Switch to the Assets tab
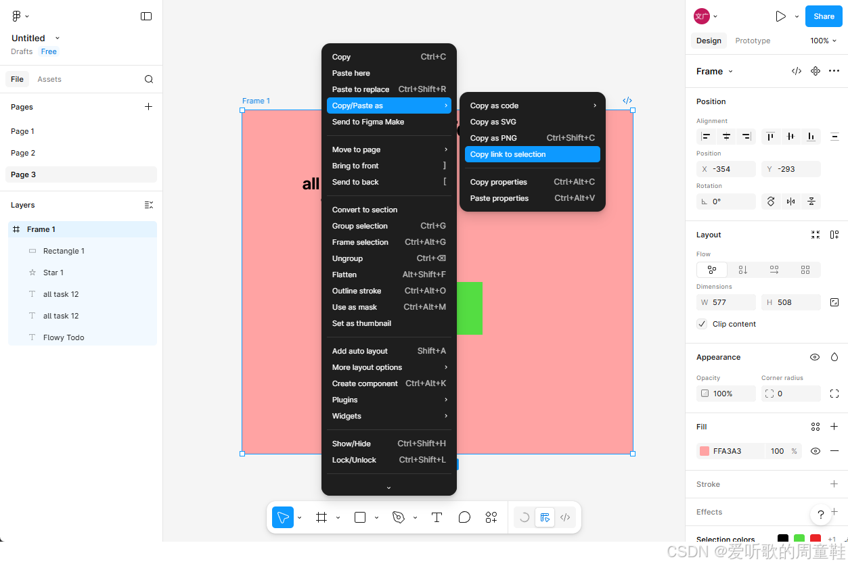 click(x=49, y=79)
